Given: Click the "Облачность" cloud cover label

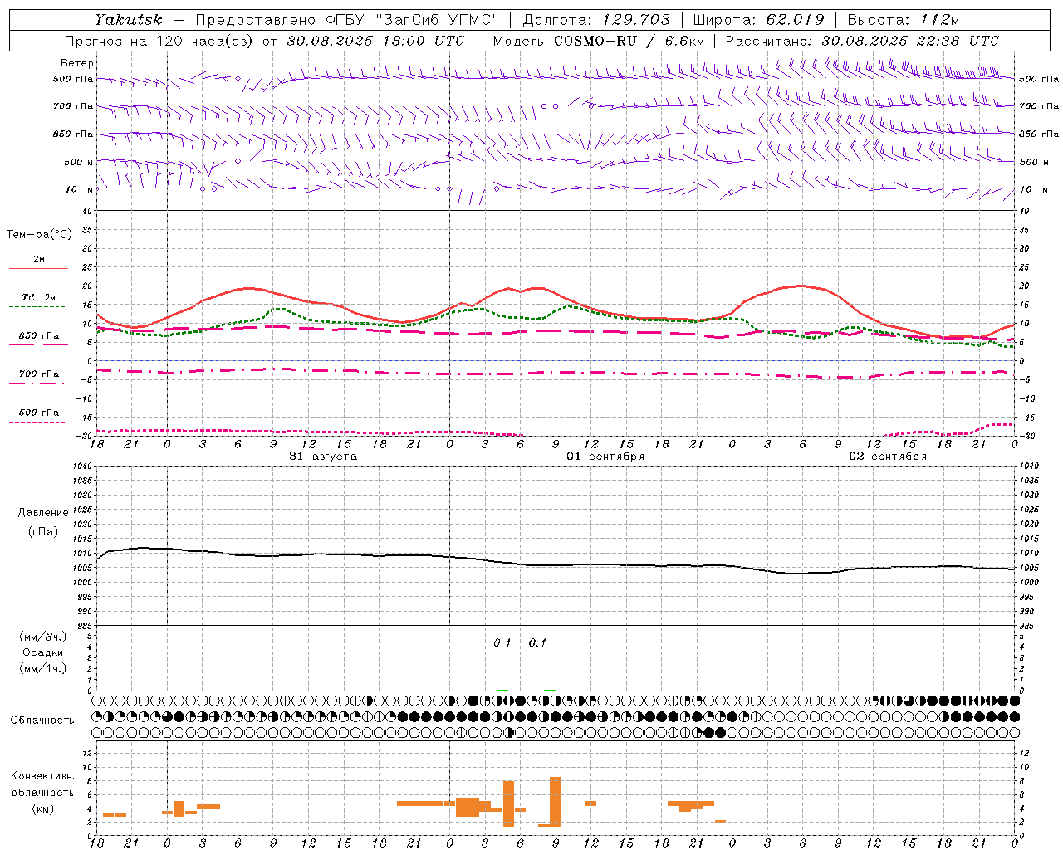Looking at the screenshot, I should coord(42,721).
